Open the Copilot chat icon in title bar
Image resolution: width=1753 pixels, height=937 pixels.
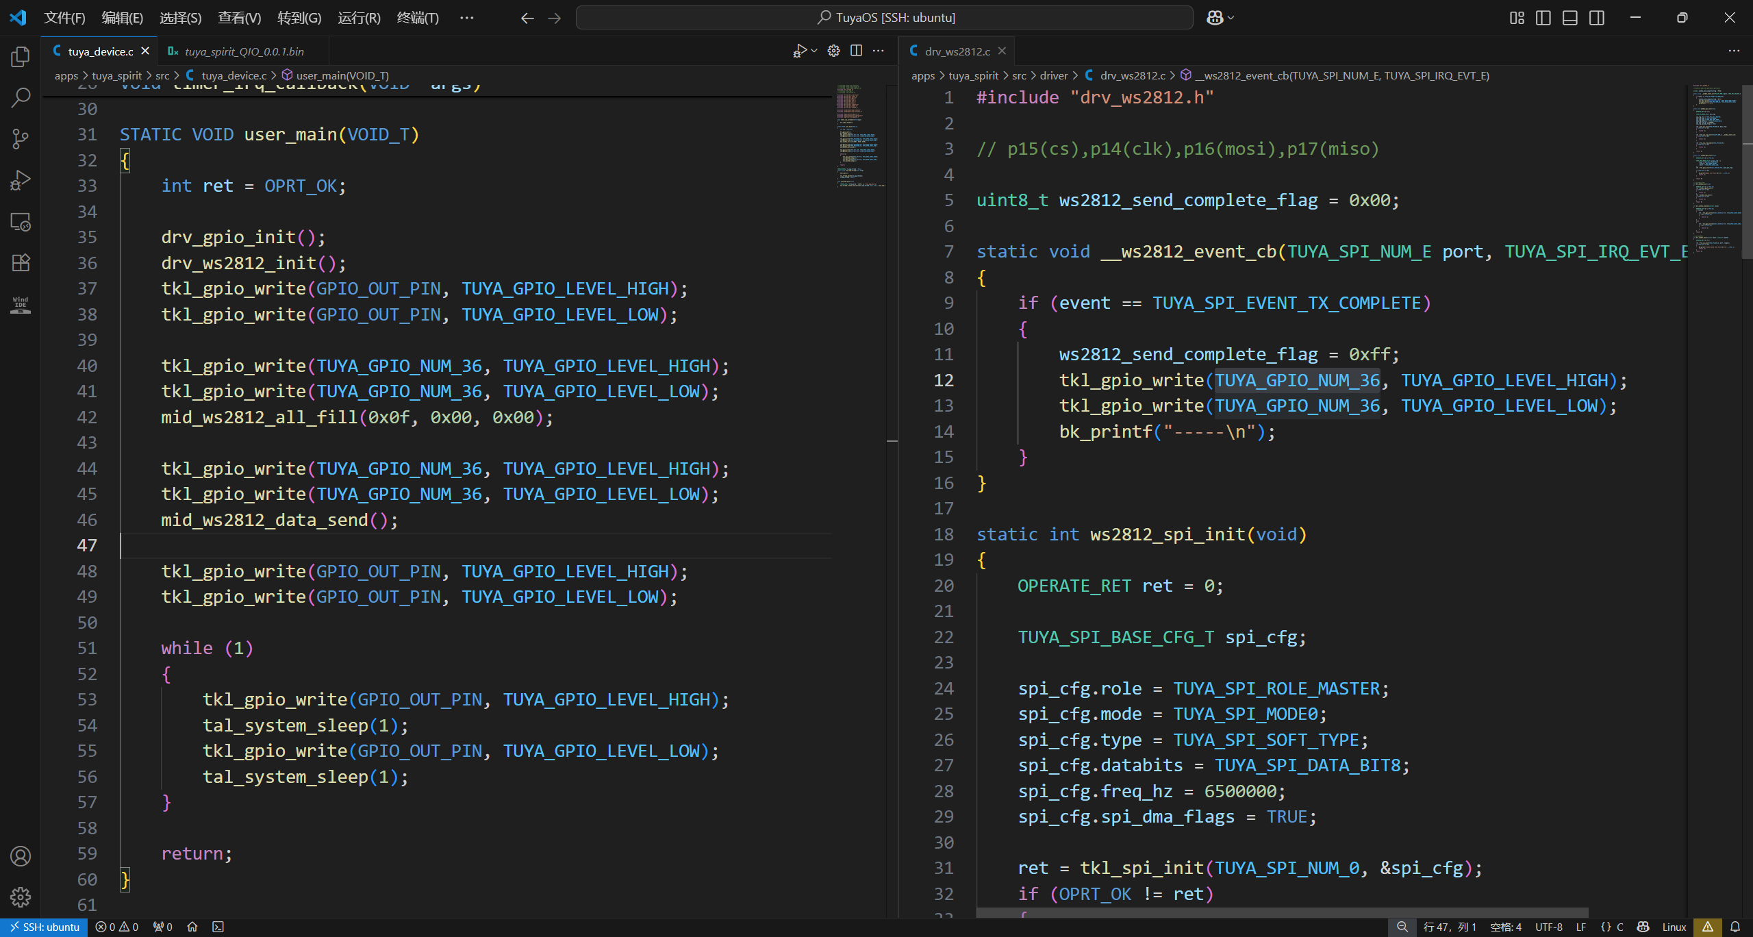pyautogui.click(x=1215, y=18)
